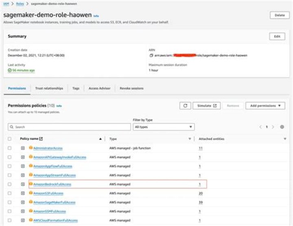Check the AmazonBedrockFullAccess policy checkbox
The width and height of the screenshot is (293, 226).
tap(9, 184)
